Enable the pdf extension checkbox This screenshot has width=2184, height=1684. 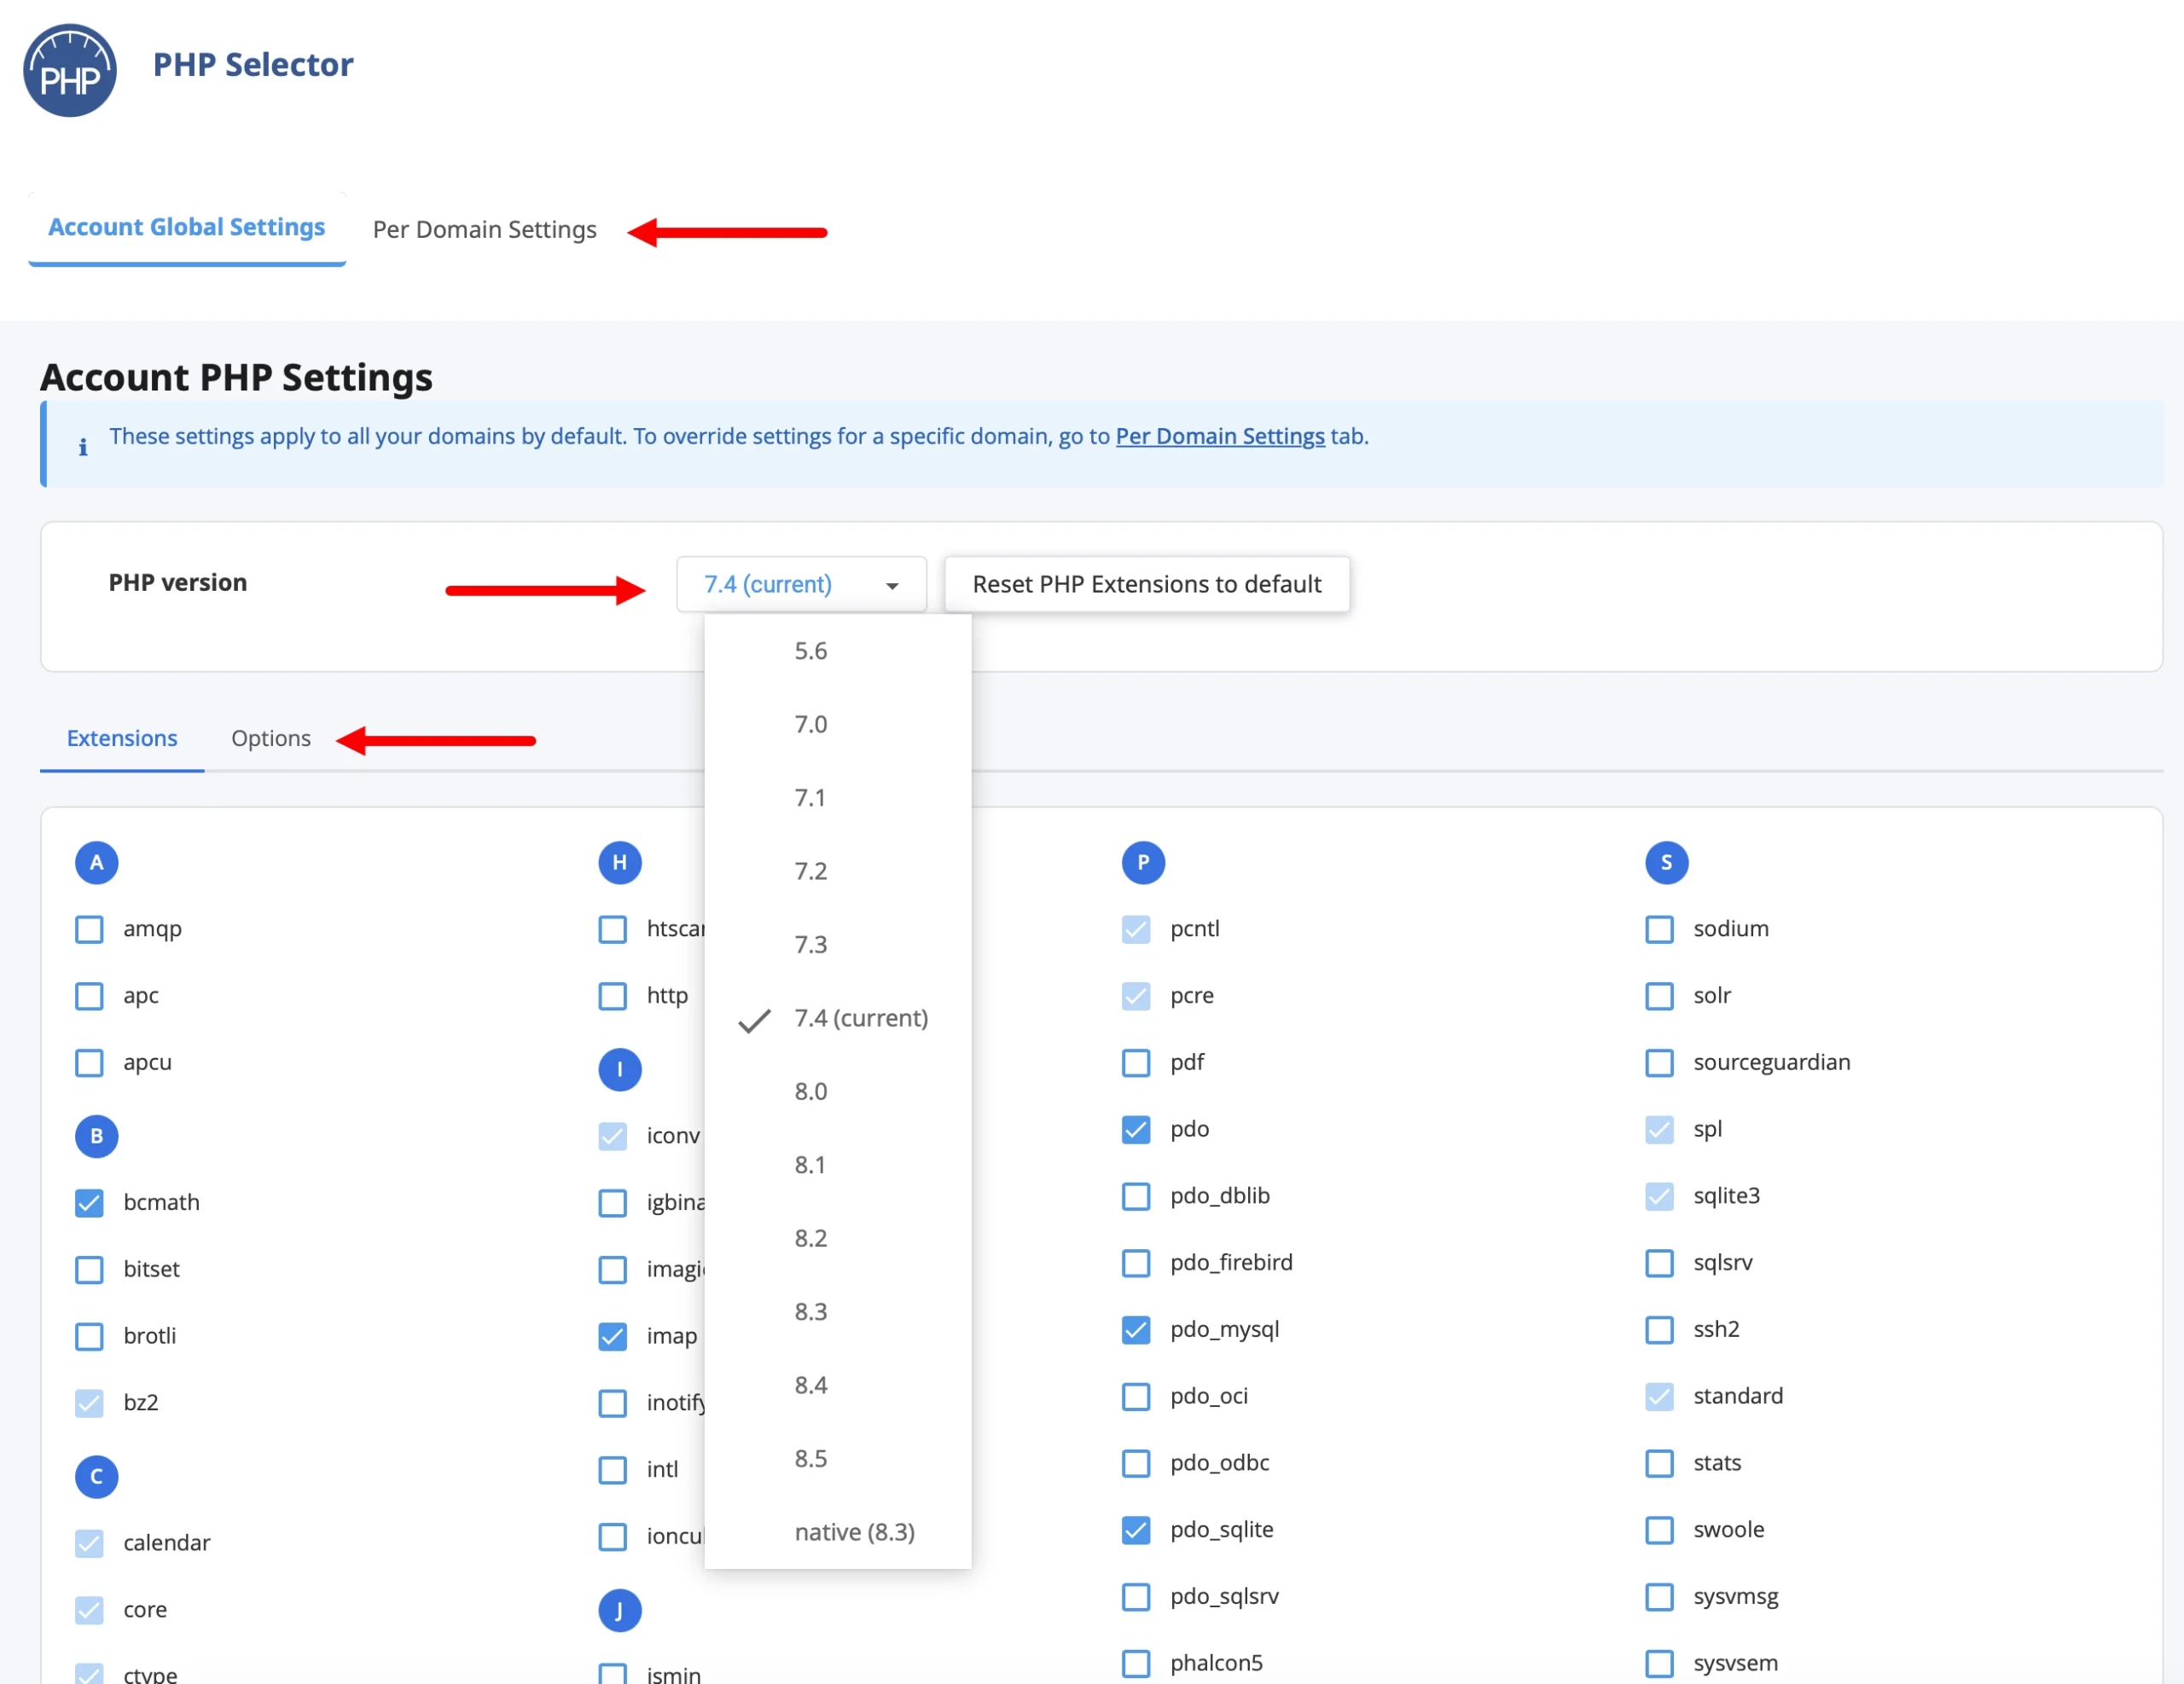tap(1136, 1062)
